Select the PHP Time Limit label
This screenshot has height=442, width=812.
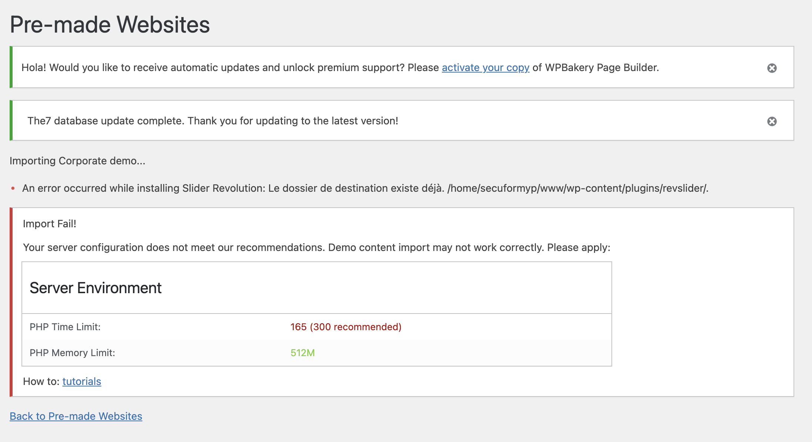(65, 327)
